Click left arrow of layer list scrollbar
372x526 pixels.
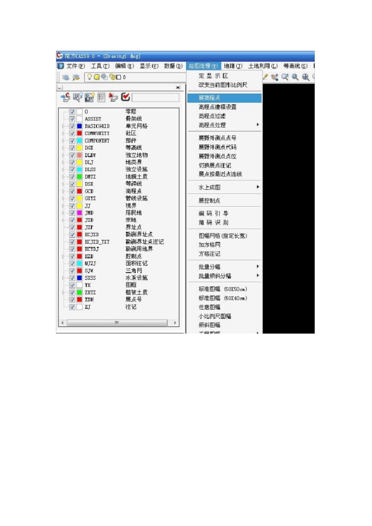click(63, 323)
